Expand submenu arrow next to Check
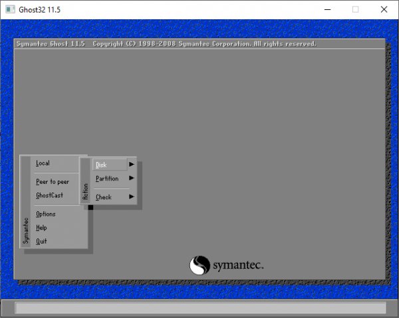 (x=132, y=197)
